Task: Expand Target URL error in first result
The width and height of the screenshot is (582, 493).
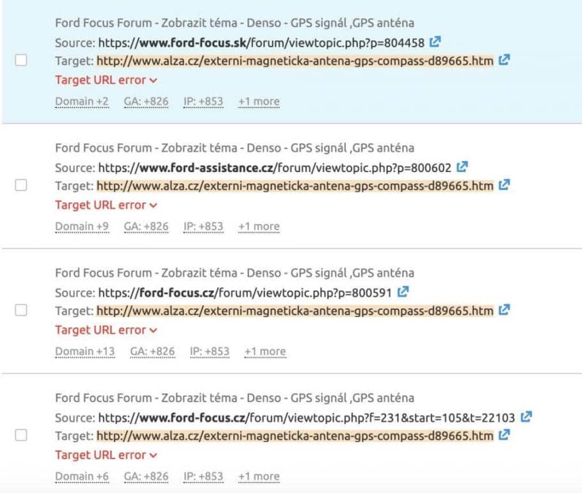Action: pyautogui.click(x=106, y=80)
